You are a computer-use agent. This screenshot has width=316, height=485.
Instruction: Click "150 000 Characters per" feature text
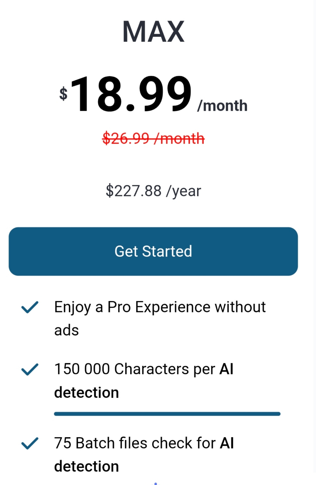[135, 369]
